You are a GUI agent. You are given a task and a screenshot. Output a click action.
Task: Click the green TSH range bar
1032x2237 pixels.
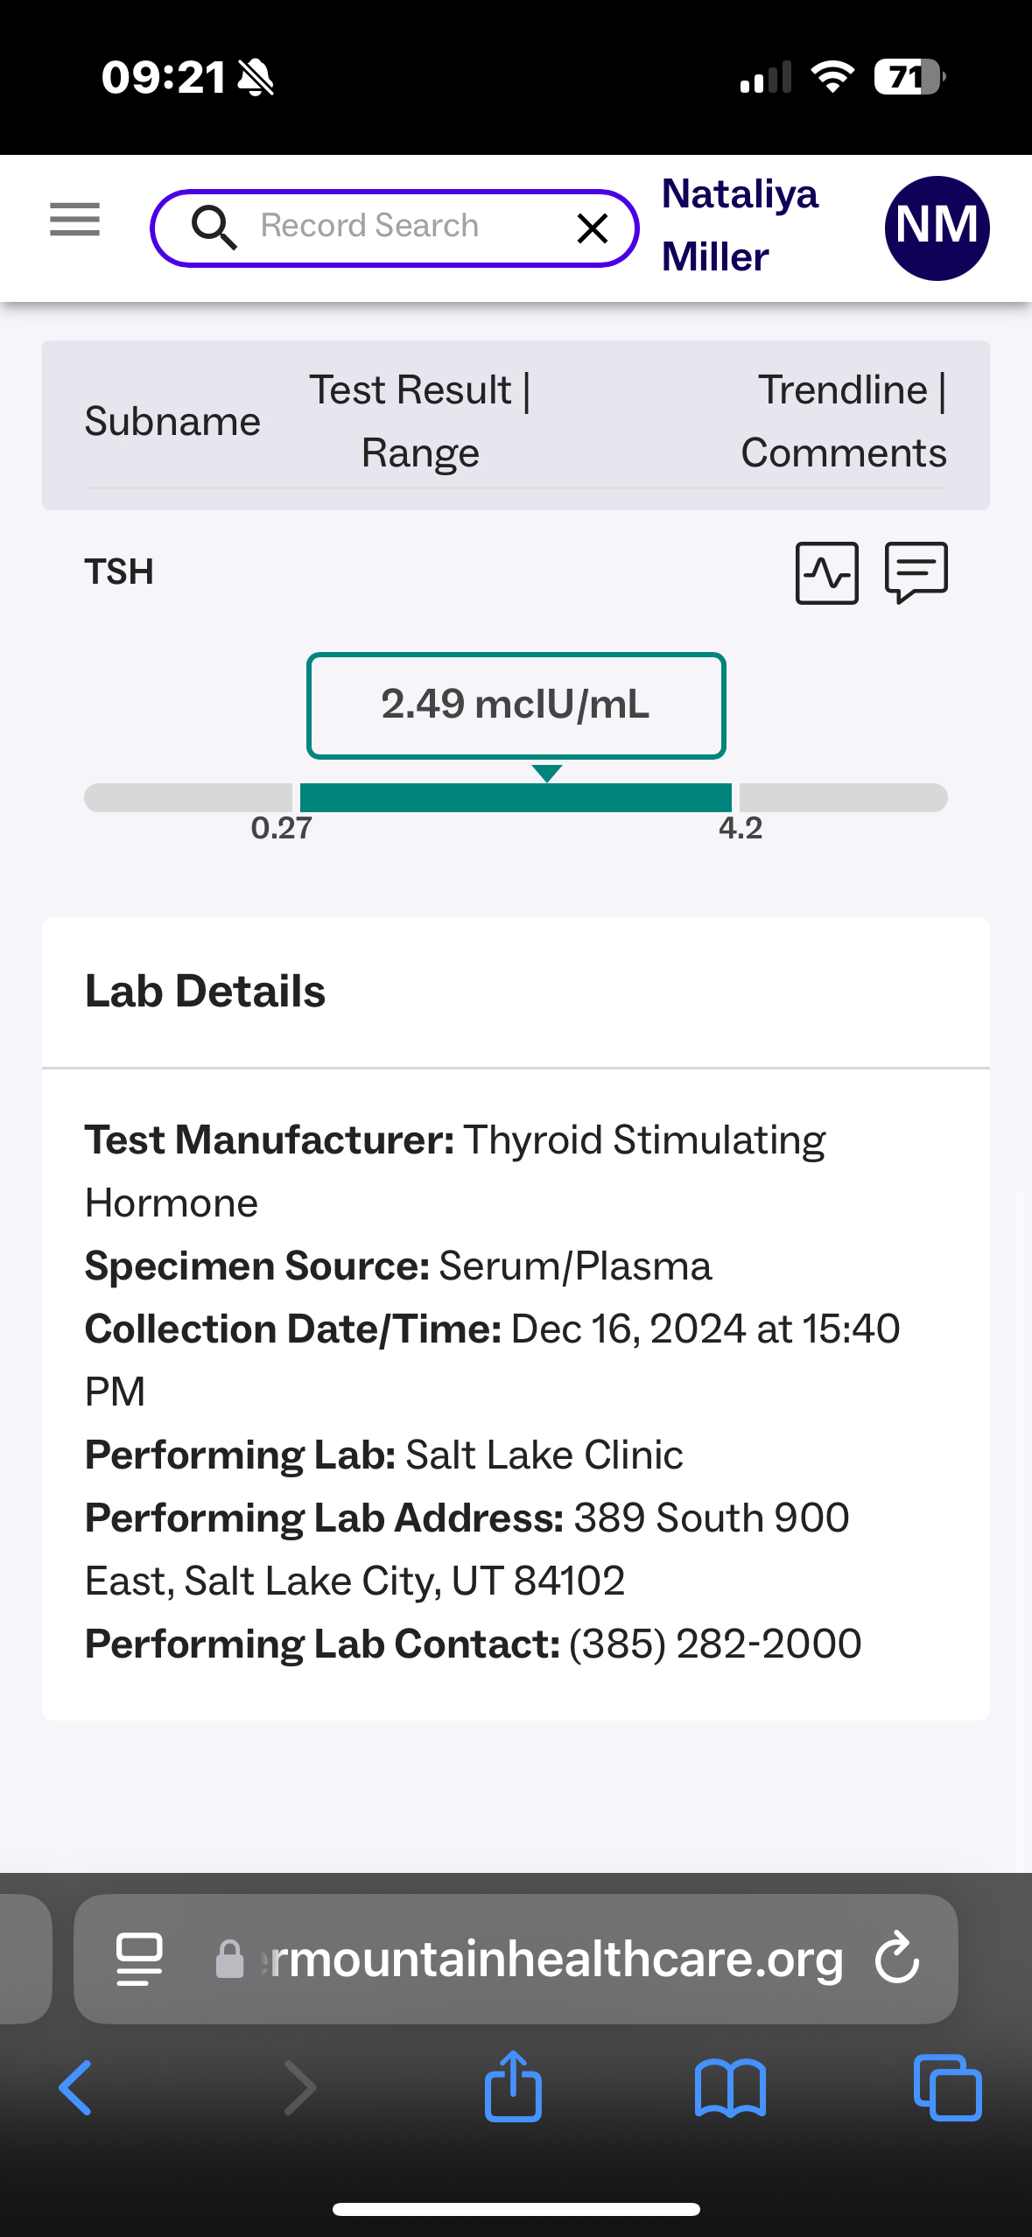pos(516,798)
